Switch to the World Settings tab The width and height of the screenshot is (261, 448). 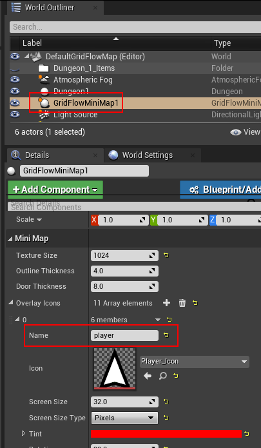click(x=148, y=155)
